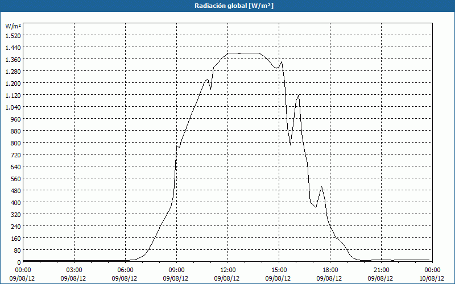This screenshot has width=455, height=284.
Task: Click the 00:00 time label above 09/08/12
Action: 23,270
